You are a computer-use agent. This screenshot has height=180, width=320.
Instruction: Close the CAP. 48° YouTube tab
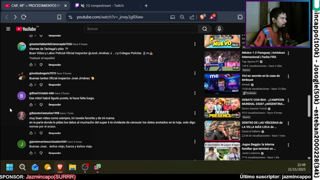pyautogui.click(x=66, y=5)
